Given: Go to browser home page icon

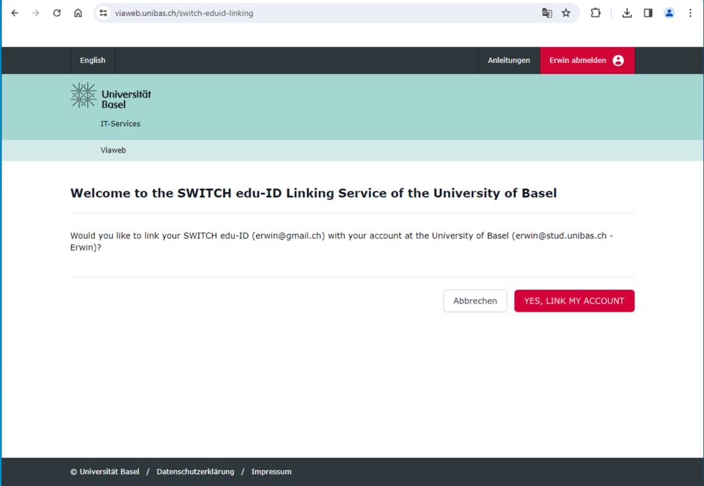Looking at the screenshot, I should (78, 13).
